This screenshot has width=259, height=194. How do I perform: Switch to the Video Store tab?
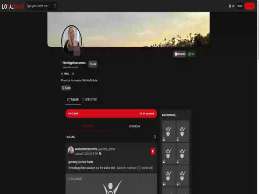(90, 100)
